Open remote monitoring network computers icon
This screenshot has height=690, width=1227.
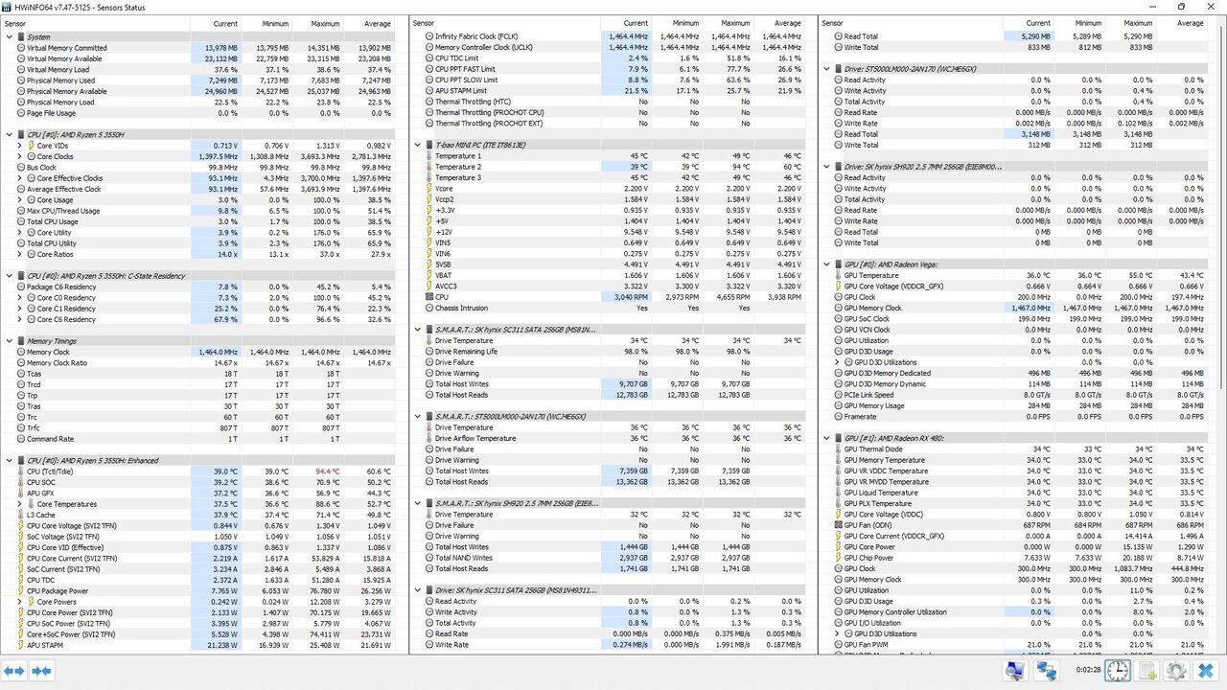[x=1046, y=672]
